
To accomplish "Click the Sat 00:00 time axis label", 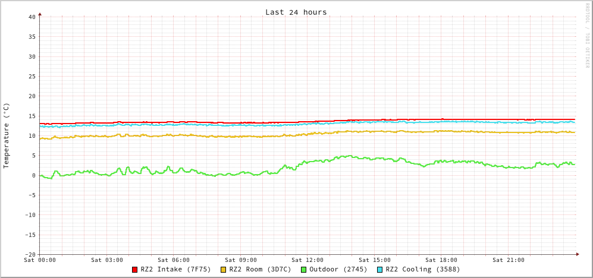I will pyautogui.click(x=40, y=260).
